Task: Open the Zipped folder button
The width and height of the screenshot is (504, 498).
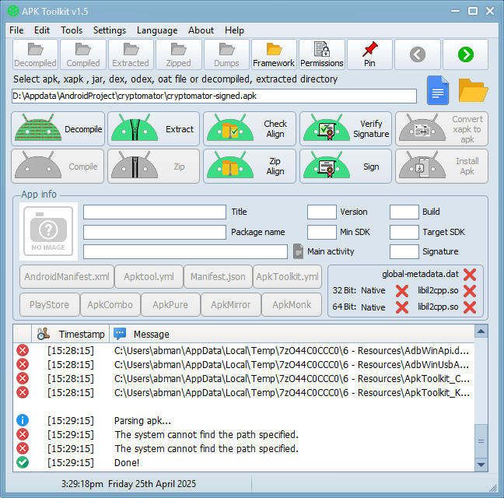Action: [179, 54]
